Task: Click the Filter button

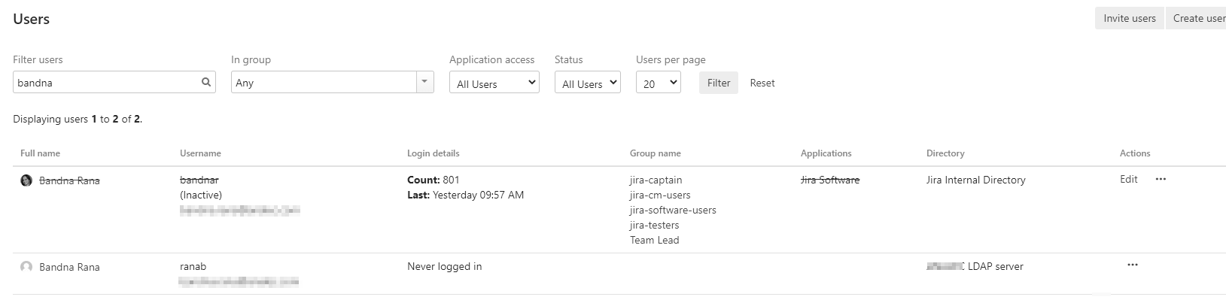Action: [719, 83]
